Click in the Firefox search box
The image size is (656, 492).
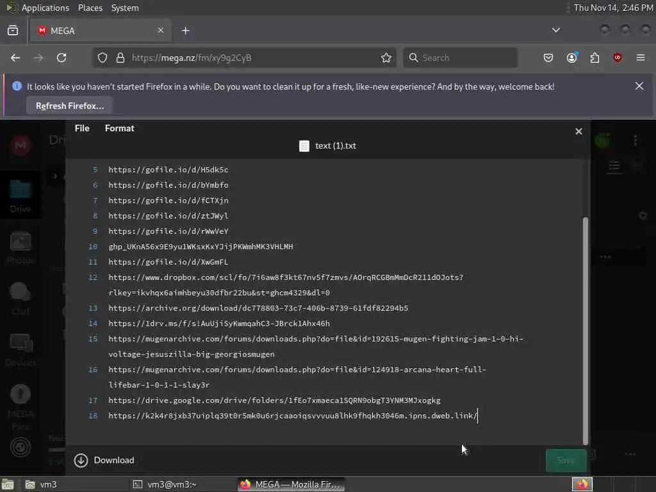460,58
